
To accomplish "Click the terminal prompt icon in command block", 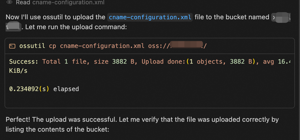I will (12, 46).
